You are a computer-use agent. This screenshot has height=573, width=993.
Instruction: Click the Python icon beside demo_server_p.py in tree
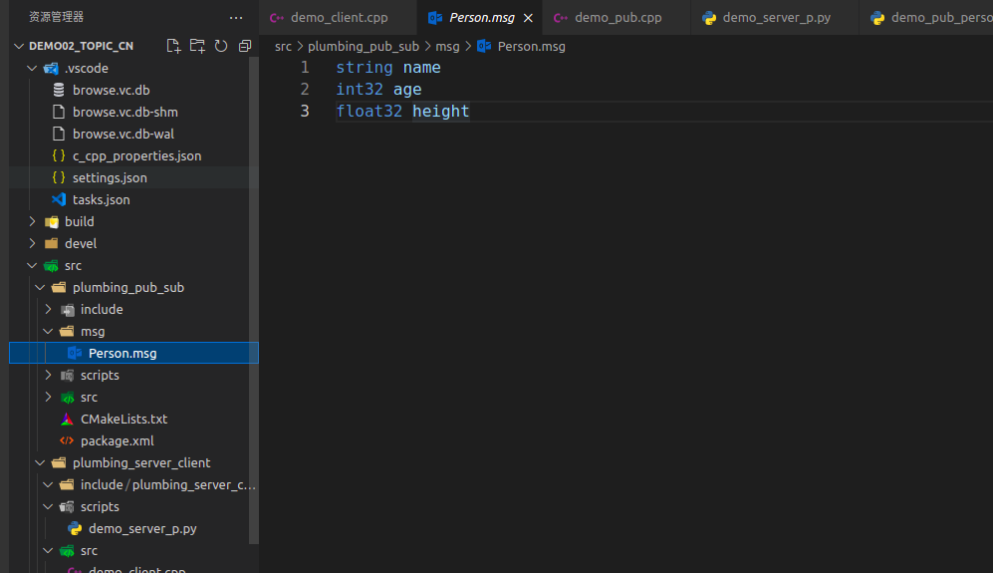point(75,528)
